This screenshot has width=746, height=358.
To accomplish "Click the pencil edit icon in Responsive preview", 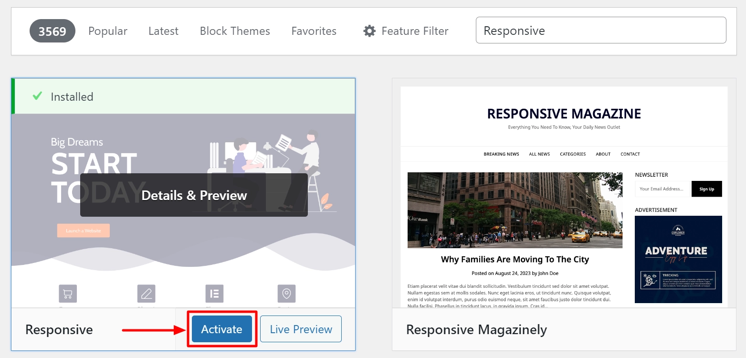I will point(147,294).
